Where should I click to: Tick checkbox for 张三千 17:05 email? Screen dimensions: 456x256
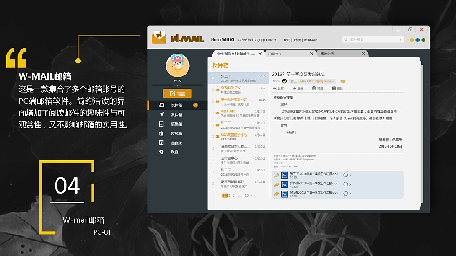(x=213, y=78)
